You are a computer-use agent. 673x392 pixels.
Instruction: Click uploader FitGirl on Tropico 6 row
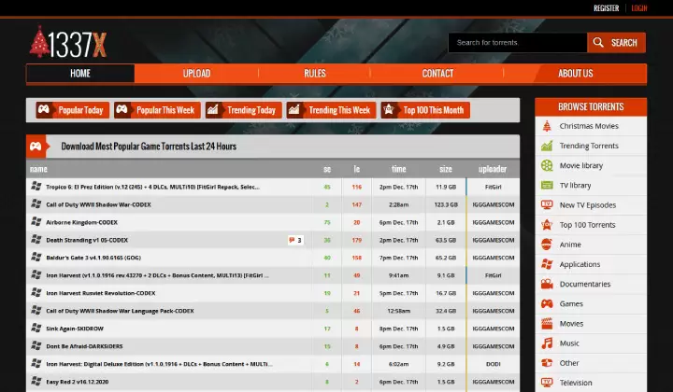pos(494,188)
